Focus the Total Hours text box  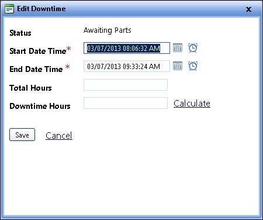click(x=126, y=85)
